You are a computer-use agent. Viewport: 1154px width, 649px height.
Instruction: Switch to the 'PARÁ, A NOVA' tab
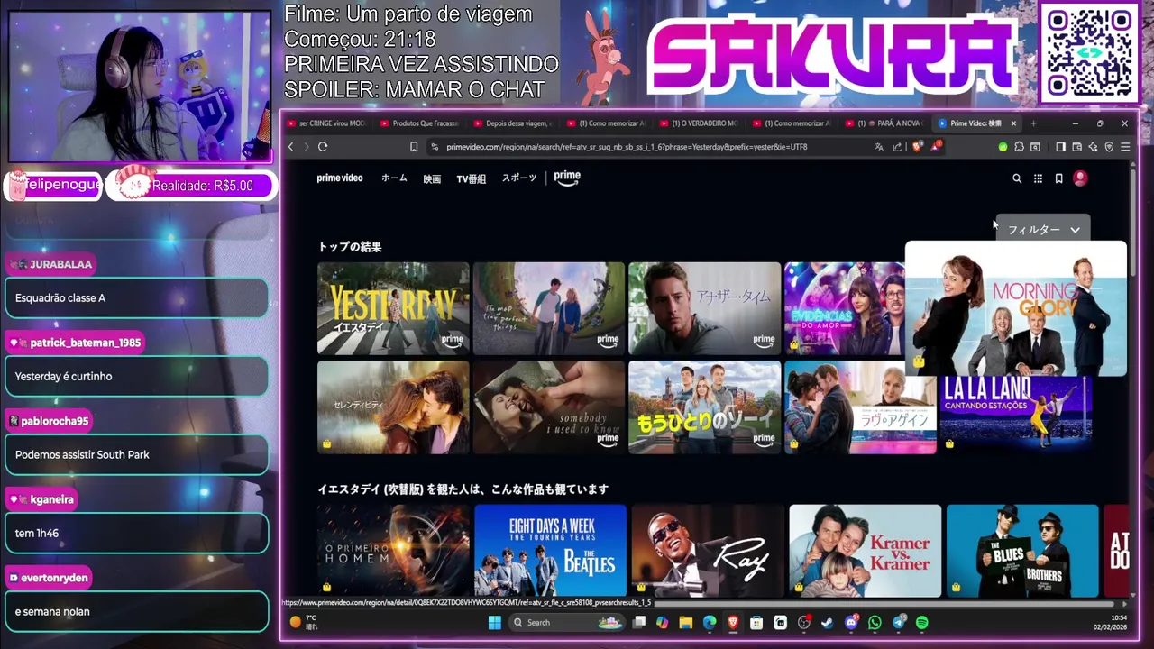click(x=884, y=123)
